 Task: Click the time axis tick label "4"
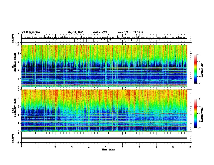click(x=89, y=147)
